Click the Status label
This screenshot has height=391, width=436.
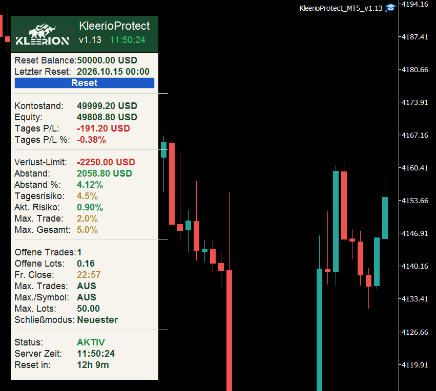pyautogui.click(x=29, y=342)
